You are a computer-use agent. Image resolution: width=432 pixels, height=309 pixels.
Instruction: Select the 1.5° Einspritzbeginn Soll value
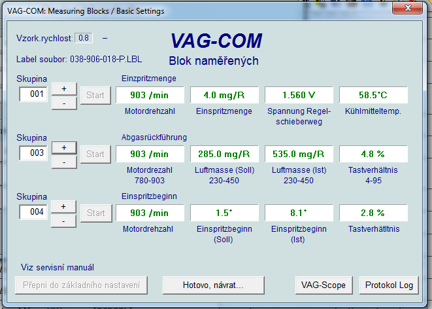click(x=224, y=213)
